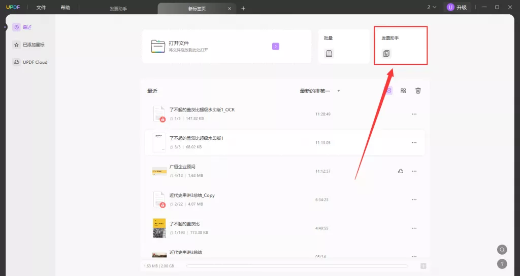520x276 pixels.
Task: Expand the open tabs count dropdown
Action: tap(432, 7)
